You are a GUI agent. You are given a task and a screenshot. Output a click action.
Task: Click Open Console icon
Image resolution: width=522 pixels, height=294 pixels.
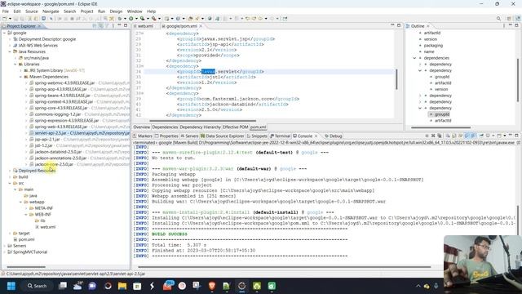point(499,136)
